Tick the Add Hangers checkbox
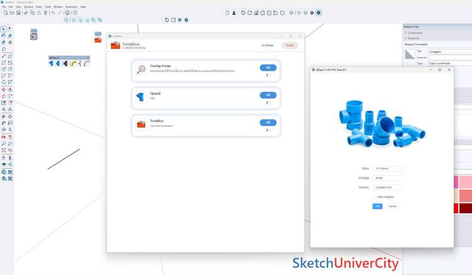The image size is (472, 275). tap(374, 197)
